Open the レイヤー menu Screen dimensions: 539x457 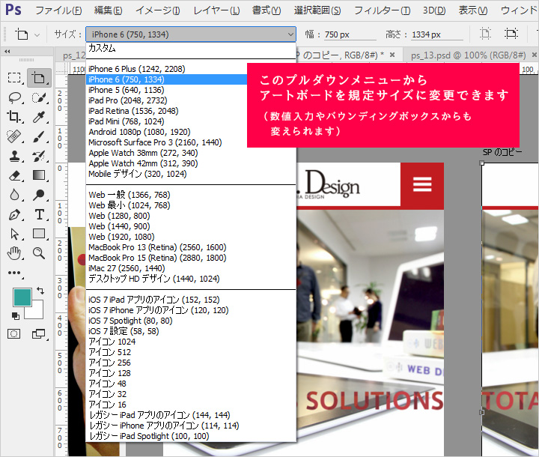[x=216, y=10]
